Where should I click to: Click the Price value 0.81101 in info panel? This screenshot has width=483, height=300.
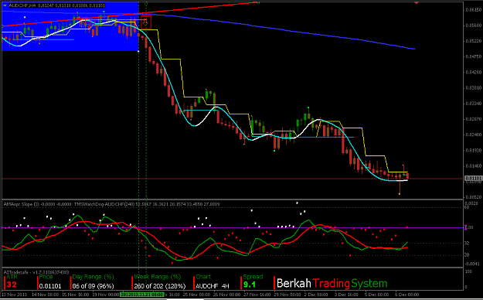click(50, 286)
